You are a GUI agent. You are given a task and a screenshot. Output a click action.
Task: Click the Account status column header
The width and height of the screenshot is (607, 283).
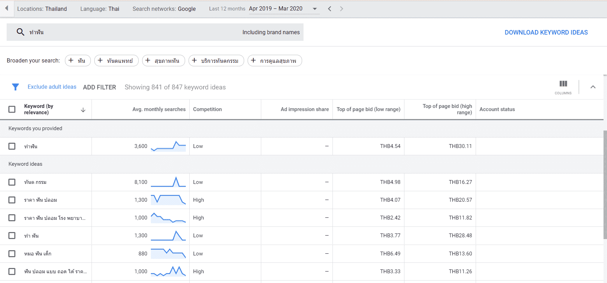pos(497,109)
